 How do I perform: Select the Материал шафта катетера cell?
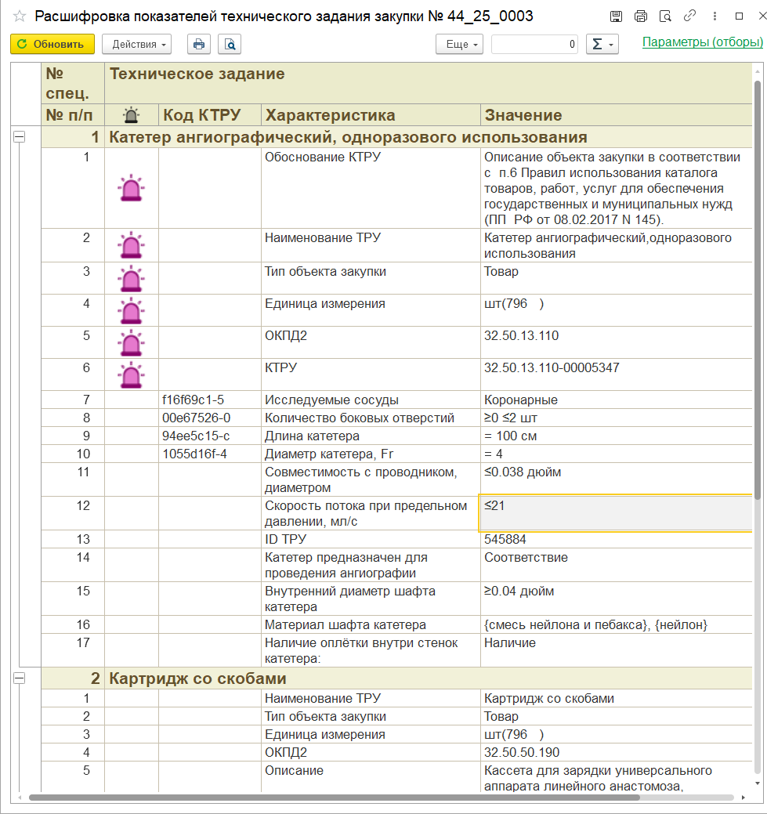click(x=371, y=624)
